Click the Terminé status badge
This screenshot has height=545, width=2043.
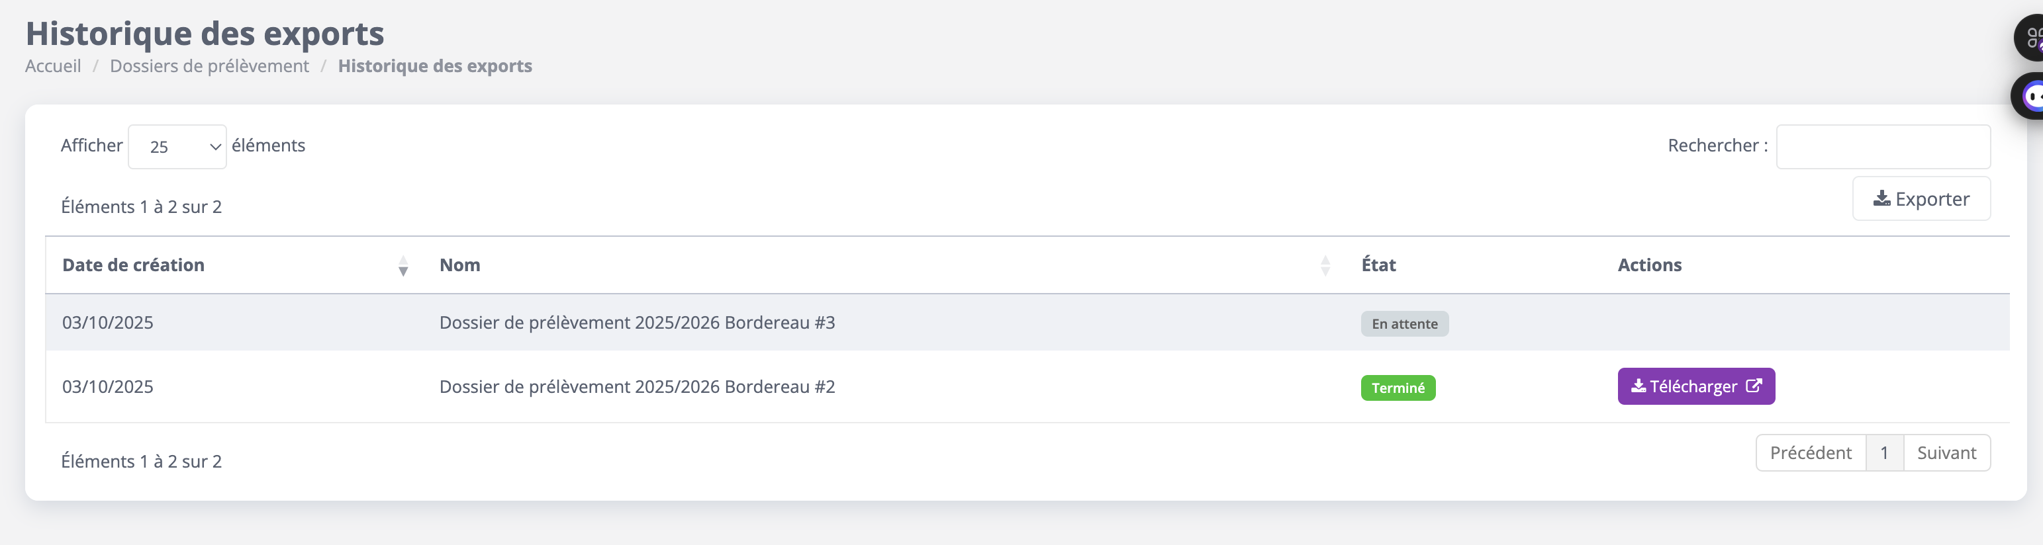point(1398,388)
